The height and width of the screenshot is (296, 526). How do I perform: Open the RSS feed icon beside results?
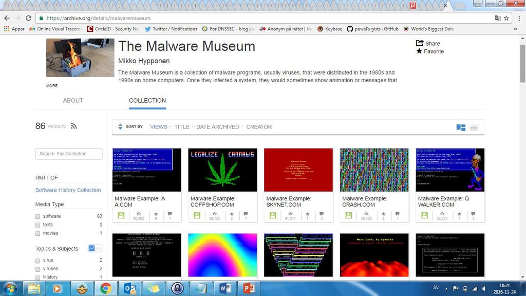point(74,126)
